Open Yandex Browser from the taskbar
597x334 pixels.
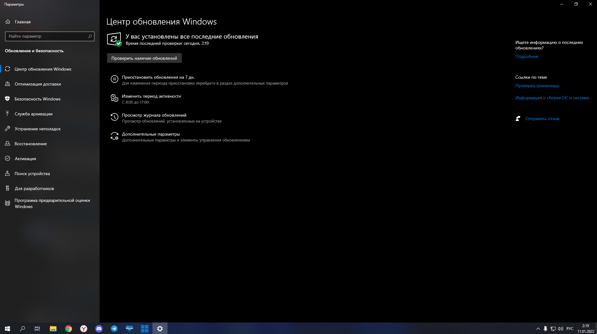(84, 328)
